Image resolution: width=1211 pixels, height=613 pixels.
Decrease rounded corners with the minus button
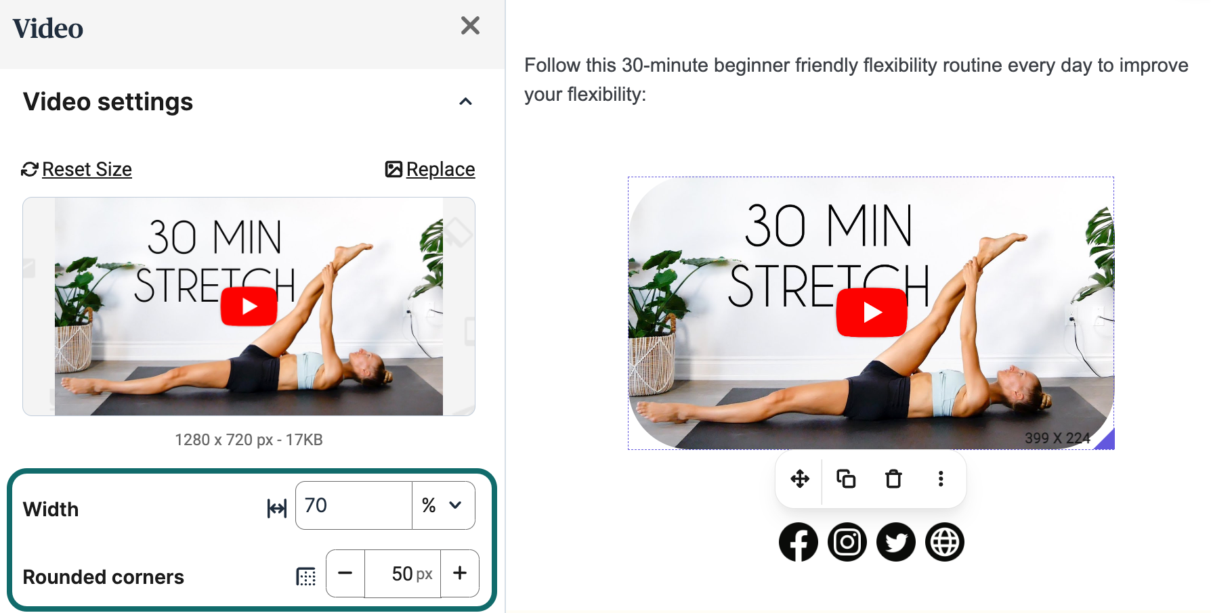click(x=345, y=573)
